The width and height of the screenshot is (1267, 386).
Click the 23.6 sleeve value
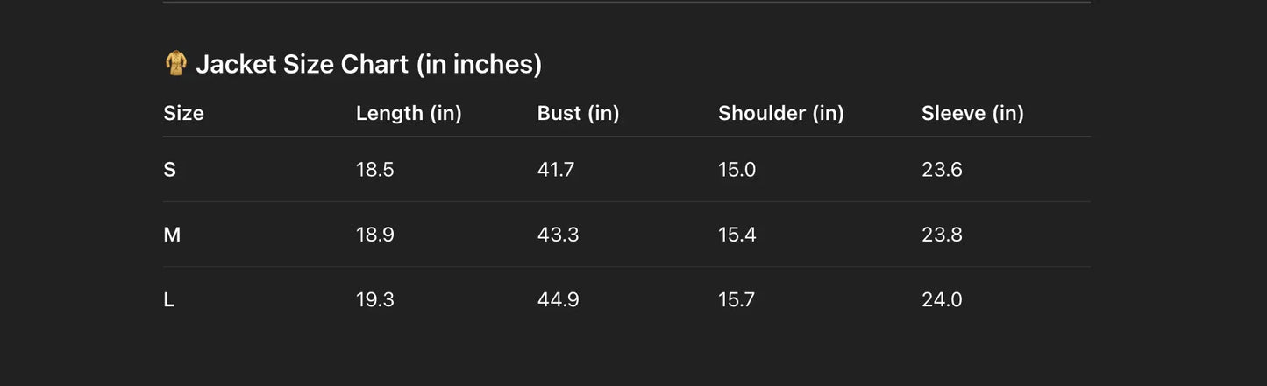pyautogui.click(x=942, y=170)
